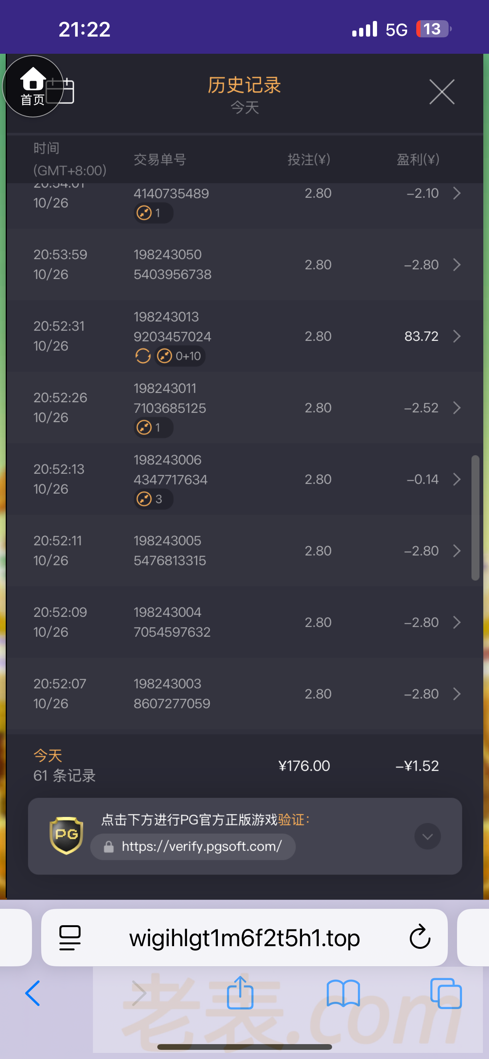
Task: Expand the 83.72 profit record details
Action: 457,336
